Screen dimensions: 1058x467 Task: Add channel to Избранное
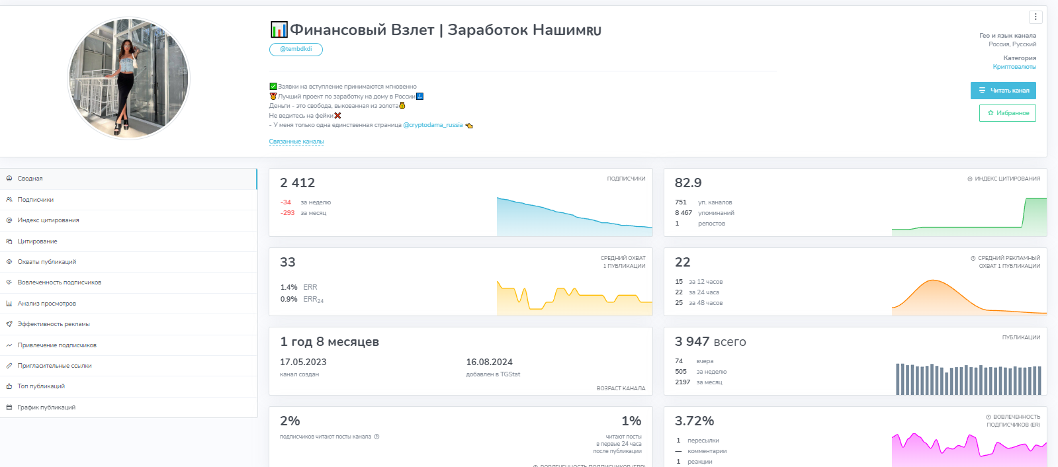point(1008,113)
